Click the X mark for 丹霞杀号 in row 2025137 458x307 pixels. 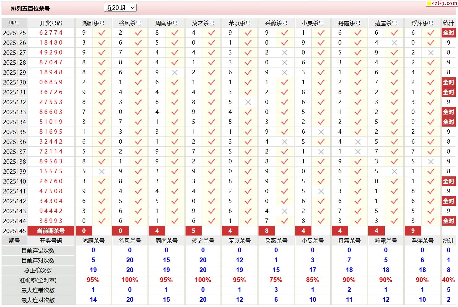[x=358, y=152]
